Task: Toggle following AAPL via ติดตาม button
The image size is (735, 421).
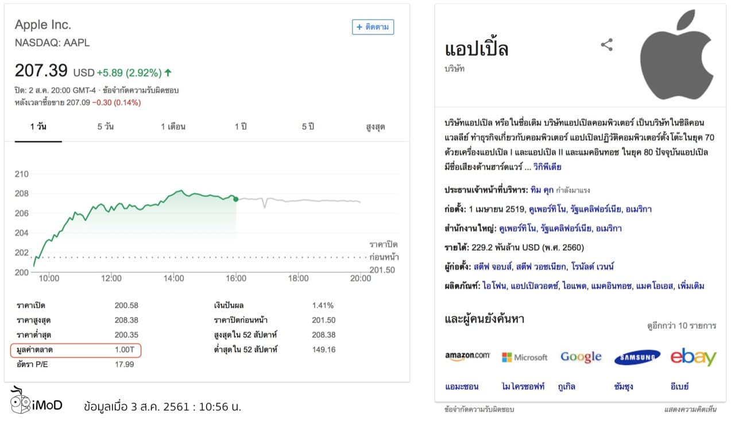Action: click(x=374, y=27)
